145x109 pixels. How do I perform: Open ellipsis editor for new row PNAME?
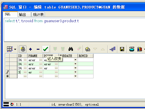(x=41, y=76)
